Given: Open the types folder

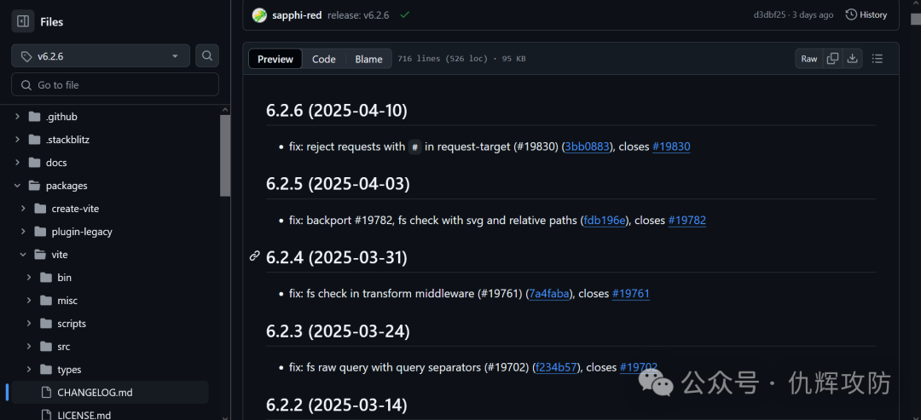Looking at the screenshot, I should [x=69, y=369].
